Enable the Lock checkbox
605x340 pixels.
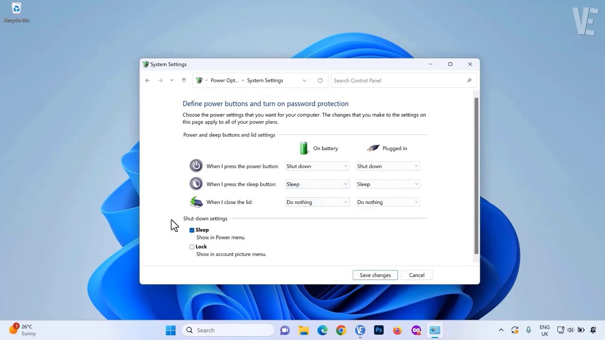[192, 246]
